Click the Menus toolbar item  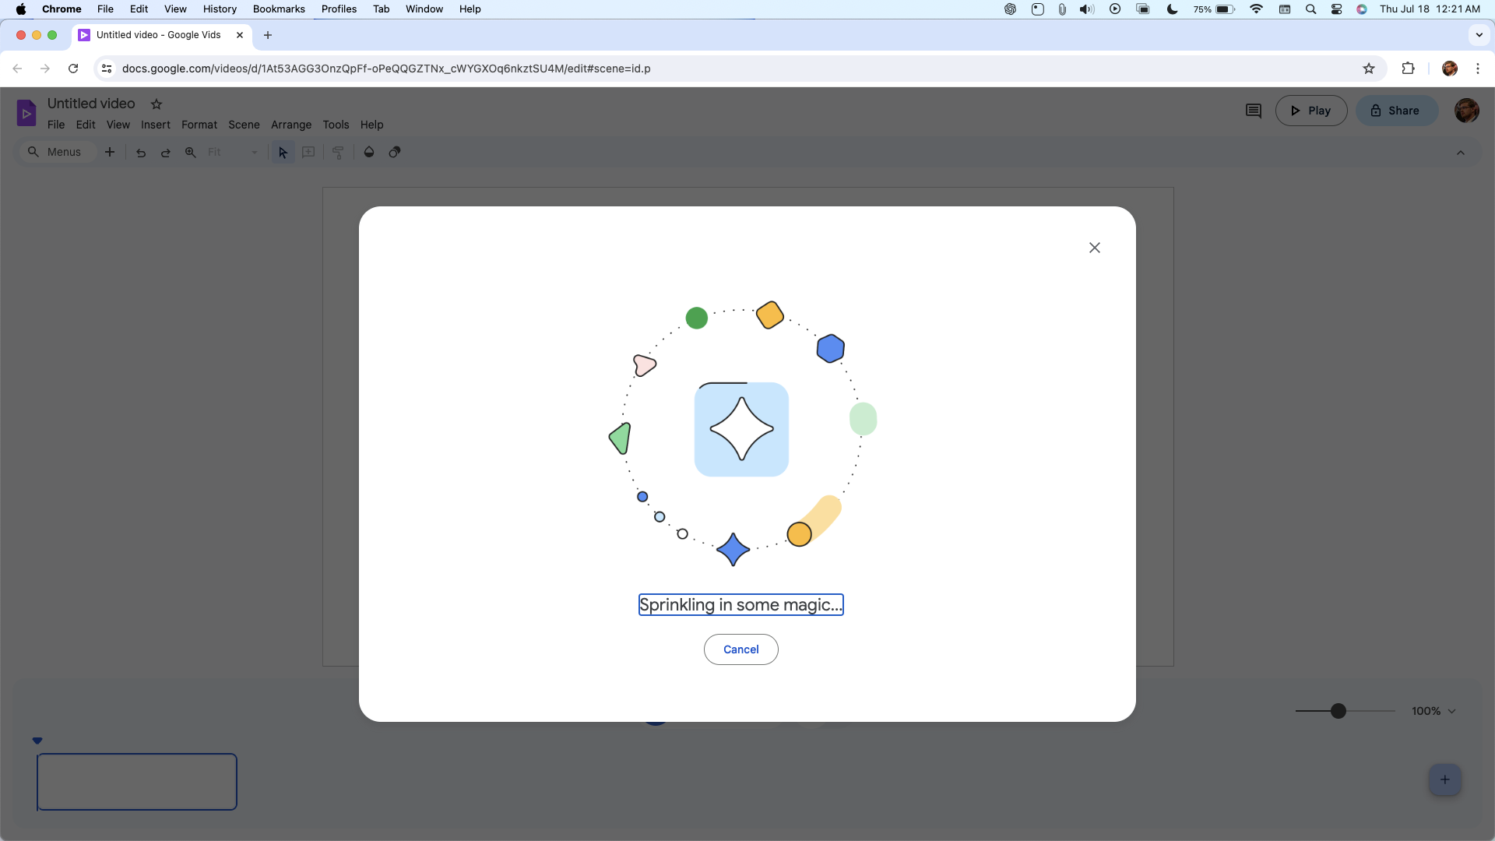coord(55,152)
